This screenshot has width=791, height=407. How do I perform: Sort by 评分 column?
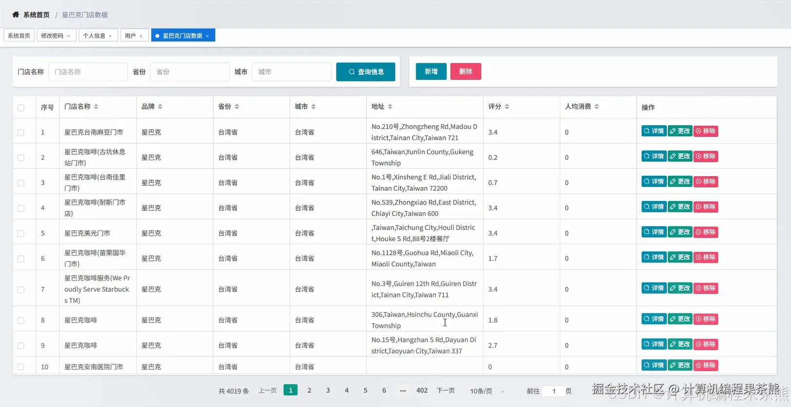point(507,107)
